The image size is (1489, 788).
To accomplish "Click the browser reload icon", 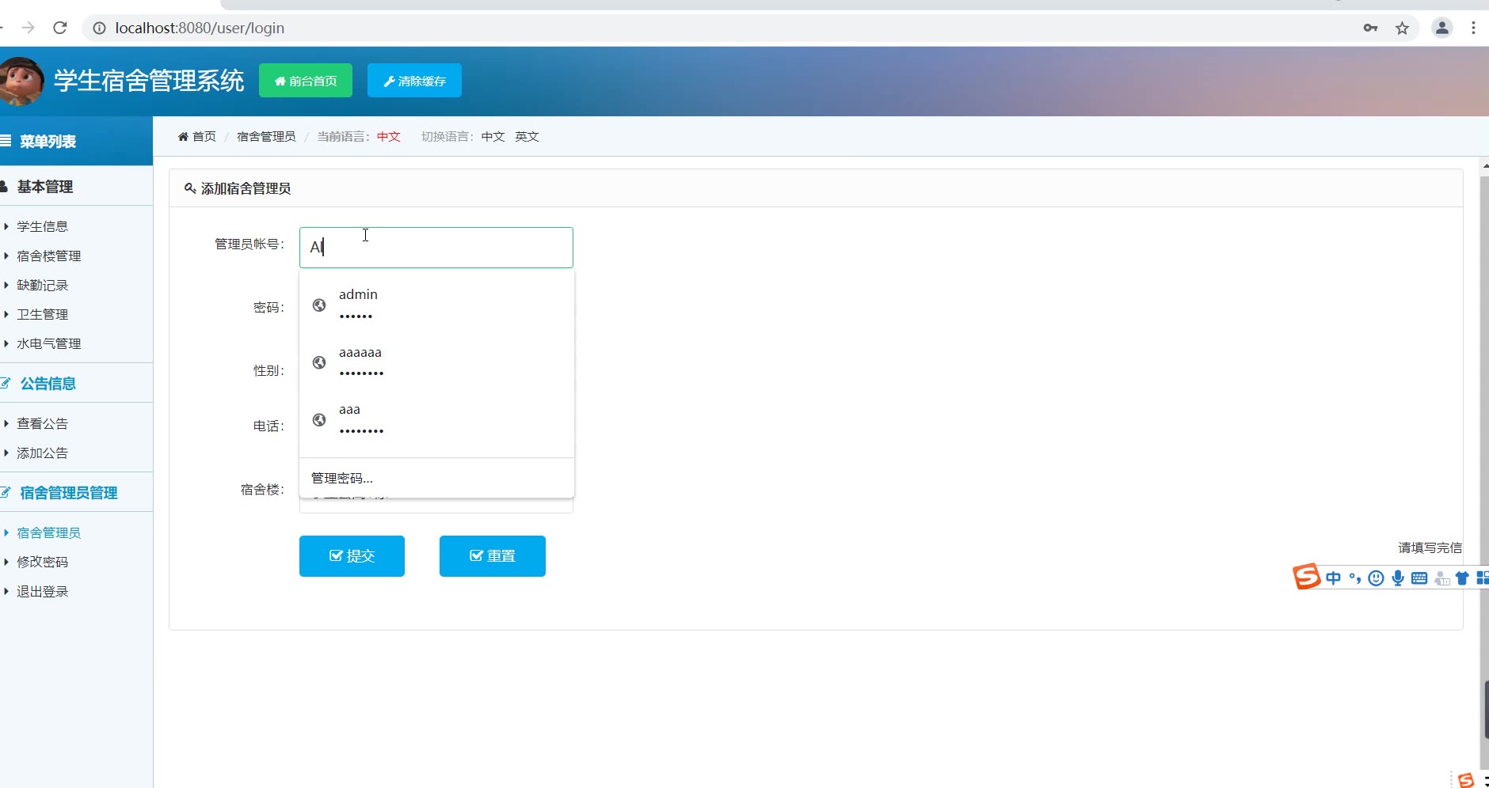I will click(x=60, y=28).
